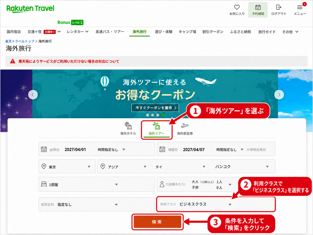Click the 20周年+ red badge
The height and width of the screenshot is (235, 313).
click(50, 32)
